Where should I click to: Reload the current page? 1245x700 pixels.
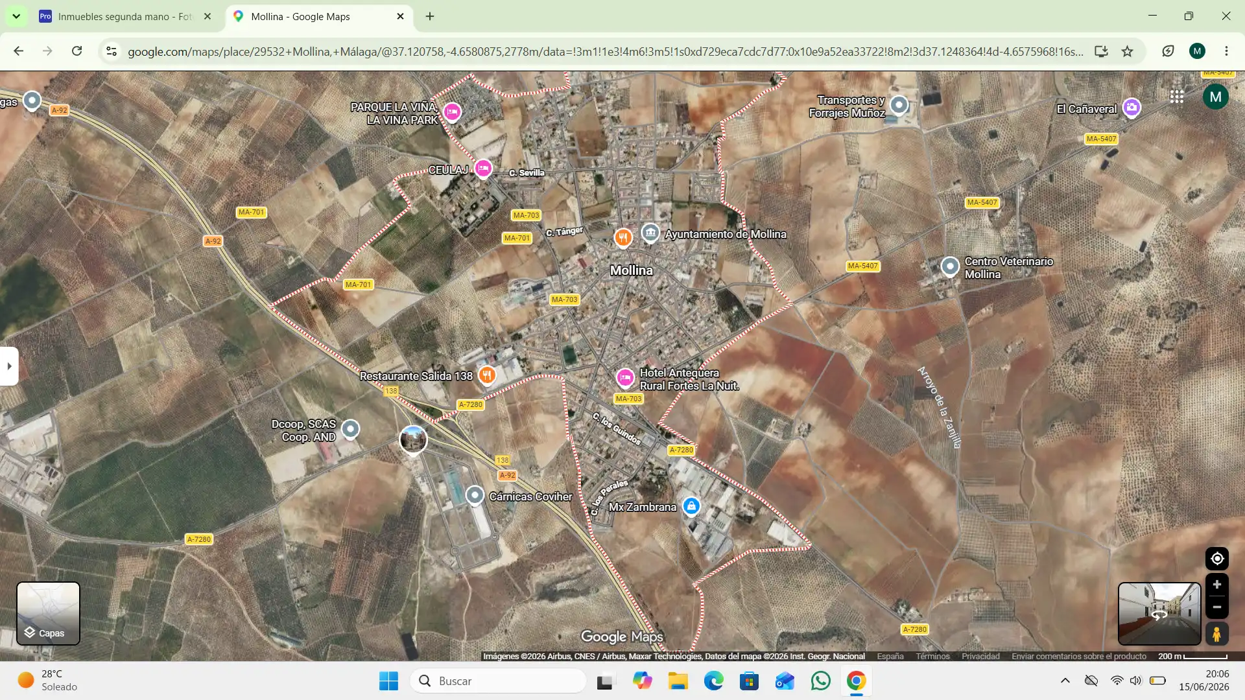click(x=77, y=51)
